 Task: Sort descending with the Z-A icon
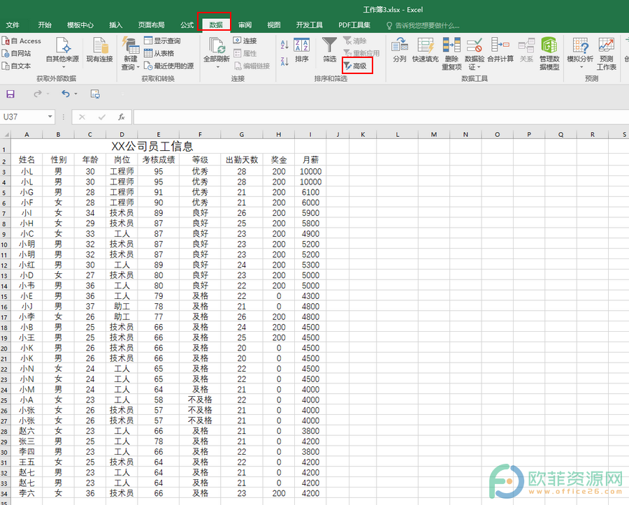click(284, 61)
